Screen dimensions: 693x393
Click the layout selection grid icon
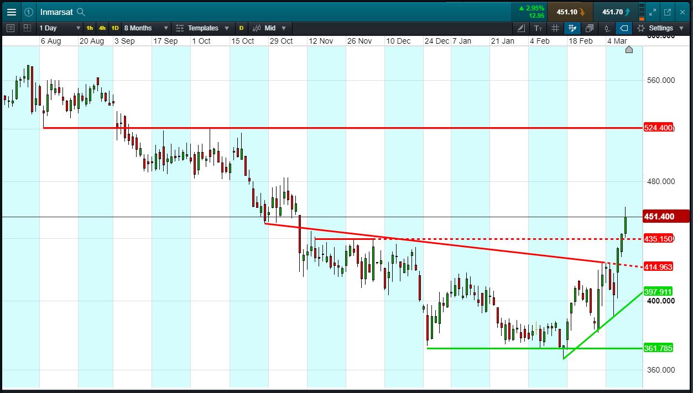27,28
